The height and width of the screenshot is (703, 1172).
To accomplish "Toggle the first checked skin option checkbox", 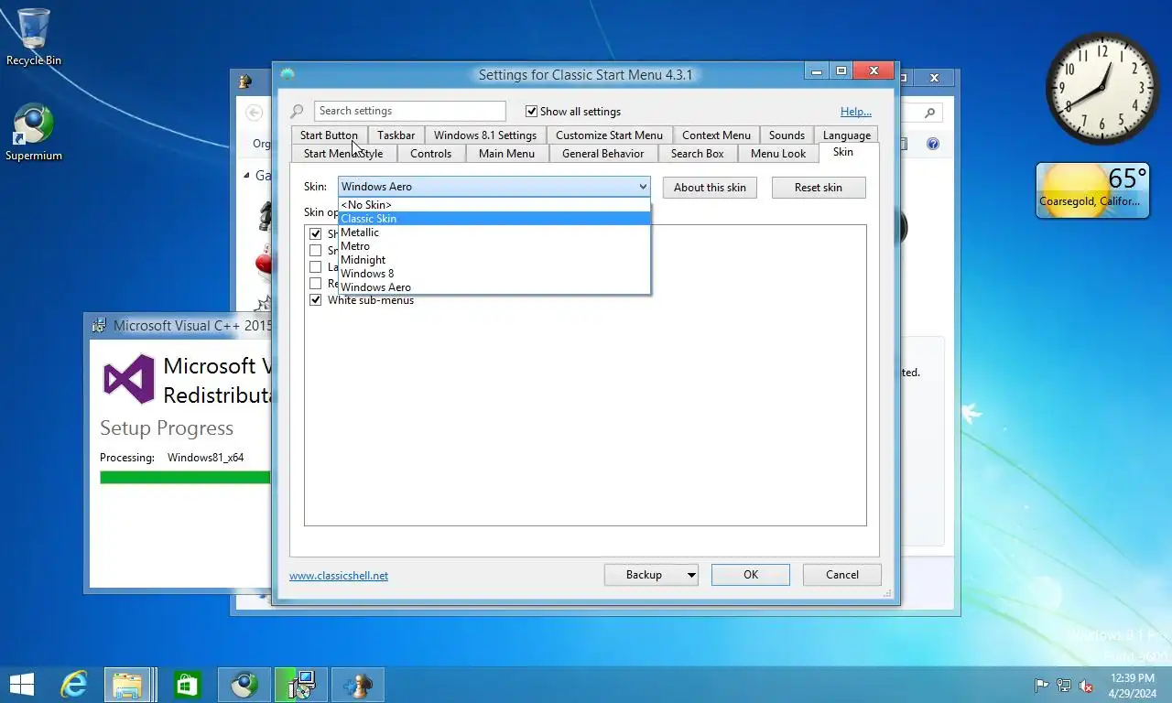I will [x=316, y=234].
